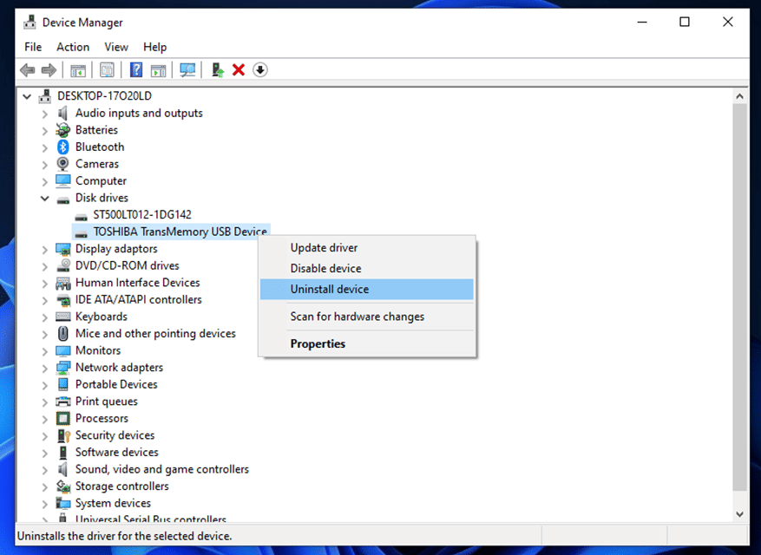Screen dimensions: 761x555
Task: Click the vertical scrollbar down arrow
Action: [739, 513]
